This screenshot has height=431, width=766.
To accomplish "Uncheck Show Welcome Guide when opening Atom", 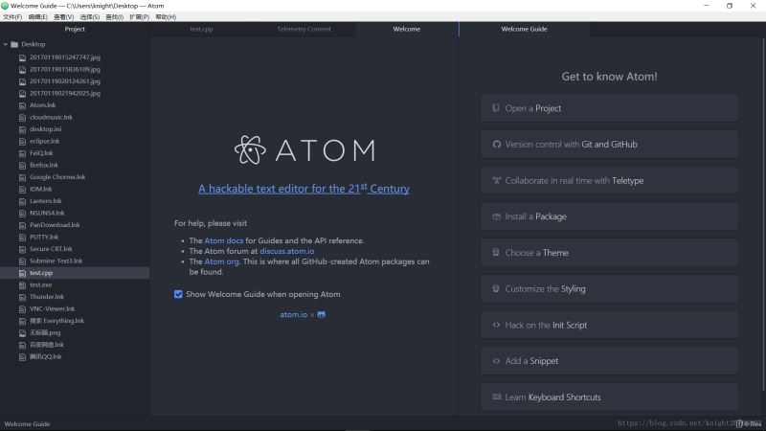I will pos(178,294).
